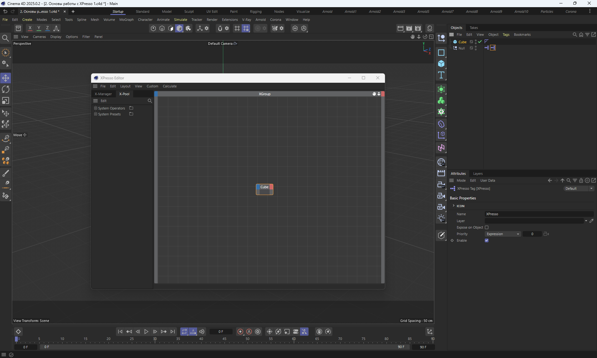Open the MoGraph menu
Screen dimensions: 597x358
point(126,20)
